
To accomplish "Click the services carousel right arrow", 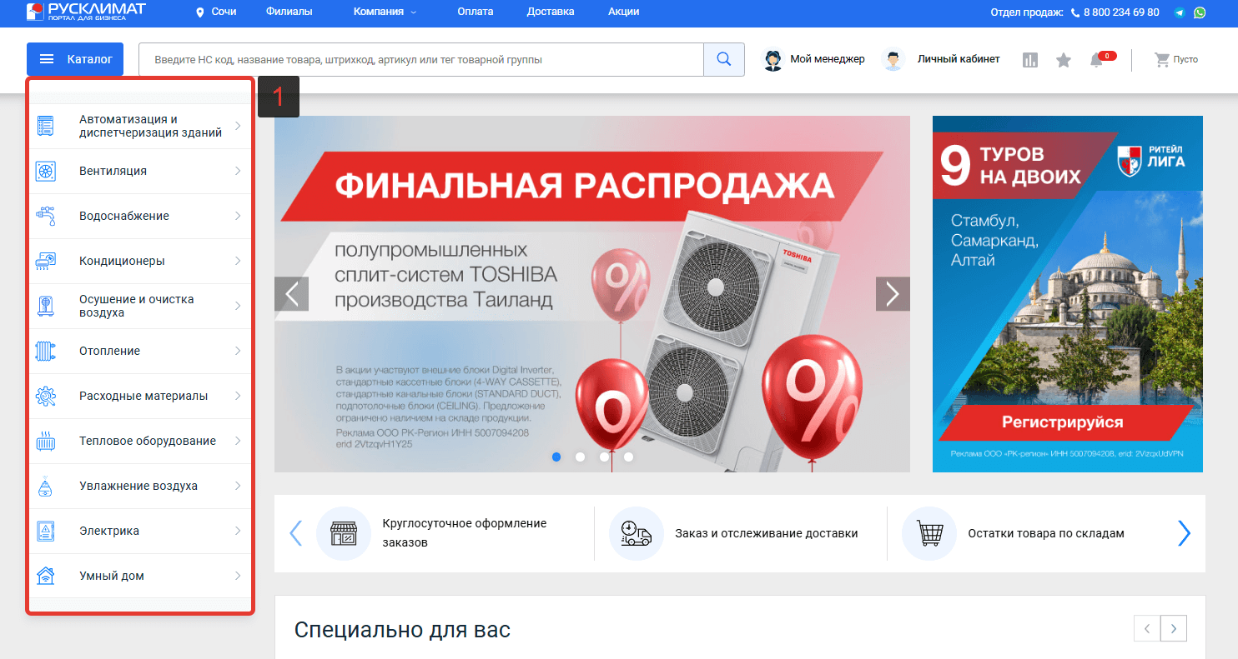I will (1185, 533).
